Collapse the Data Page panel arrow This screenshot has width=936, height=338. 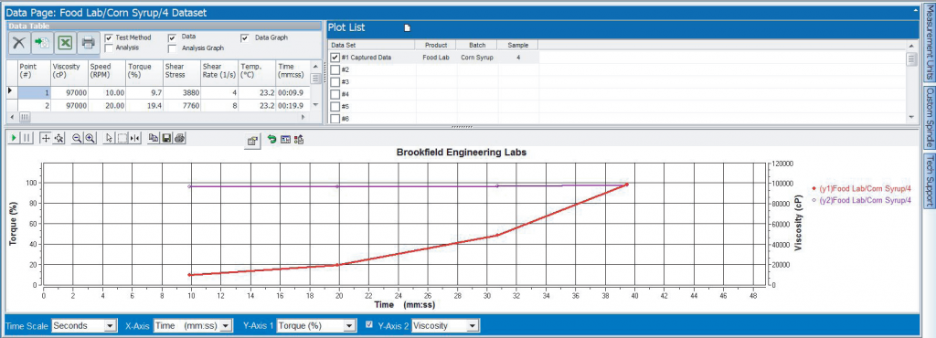pos(916,11)
